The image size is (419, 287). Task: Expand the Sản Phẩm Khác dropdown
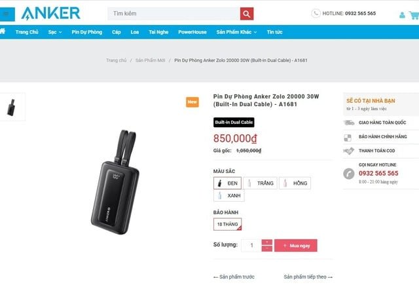[x=236, y=32]
